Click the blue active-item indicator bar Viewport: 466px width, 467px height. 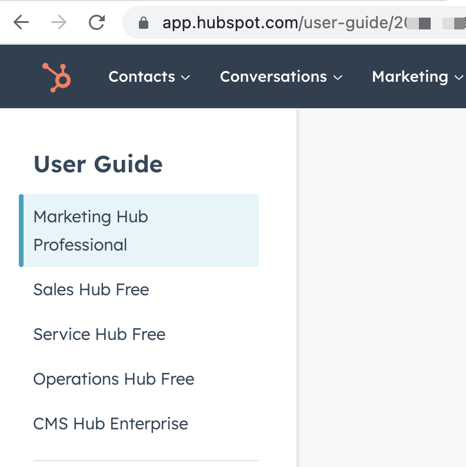click(21, 231)
